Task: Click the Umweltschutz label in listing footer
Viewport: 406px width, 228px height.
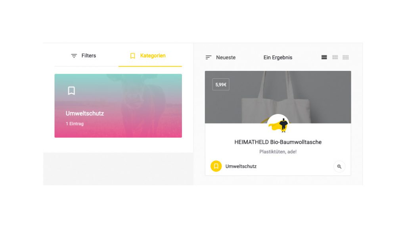Action: point(241,167)
